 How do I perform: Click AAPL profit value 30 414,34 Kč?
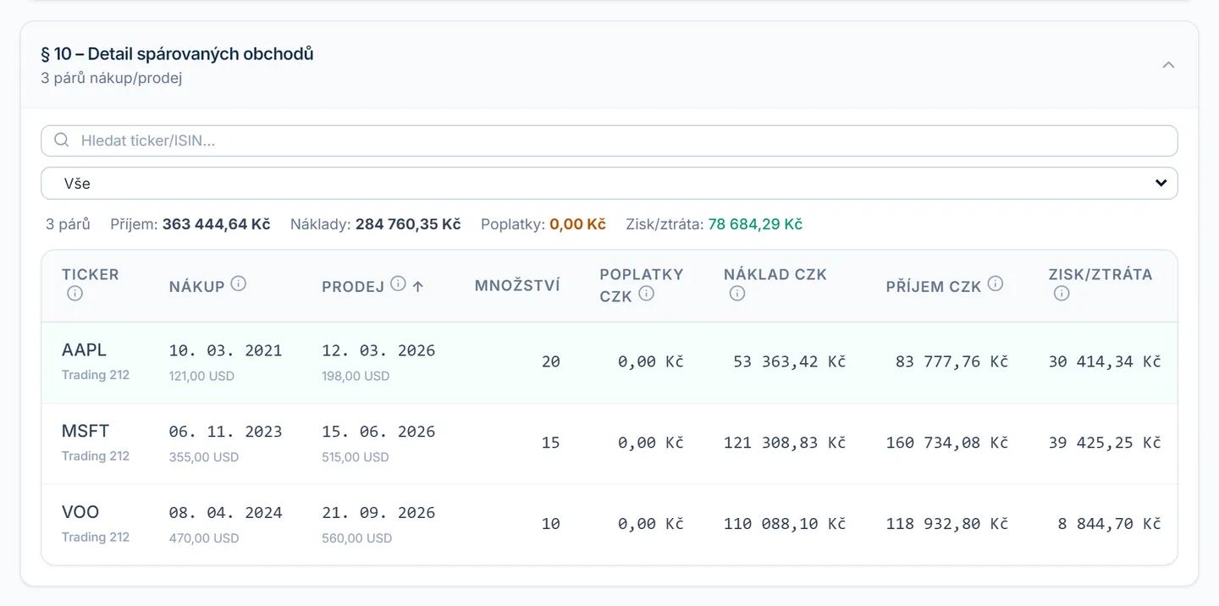pos(1105,361)
